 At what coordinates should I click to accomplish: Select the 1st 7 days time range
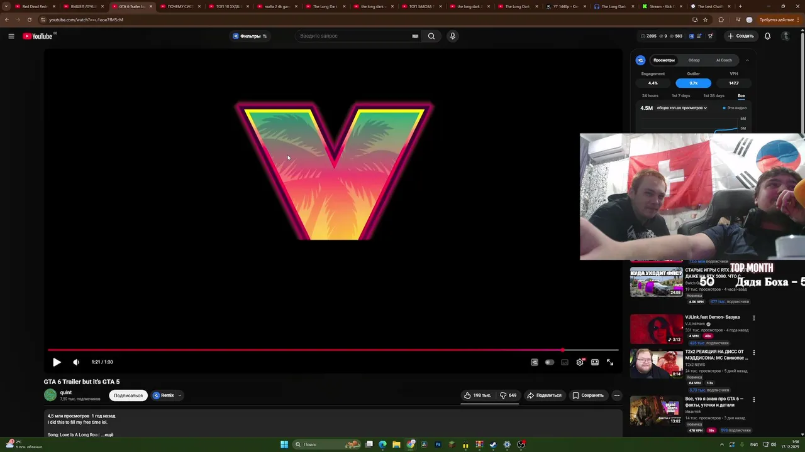coord(681,96)
